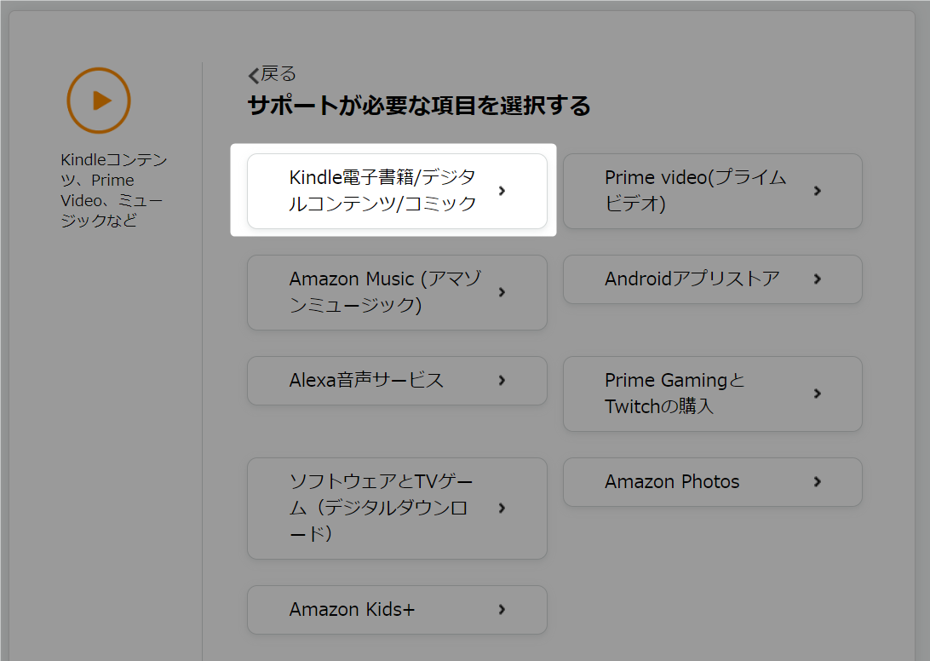Click chevron arrow on Amazon Photos card
This screenshot has width=930, height=661.
coord(818,482)
